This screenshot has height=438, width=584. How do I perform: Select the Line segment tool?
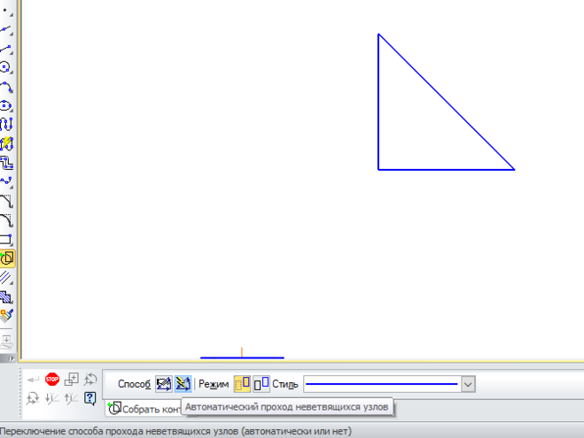coord(6,49)
